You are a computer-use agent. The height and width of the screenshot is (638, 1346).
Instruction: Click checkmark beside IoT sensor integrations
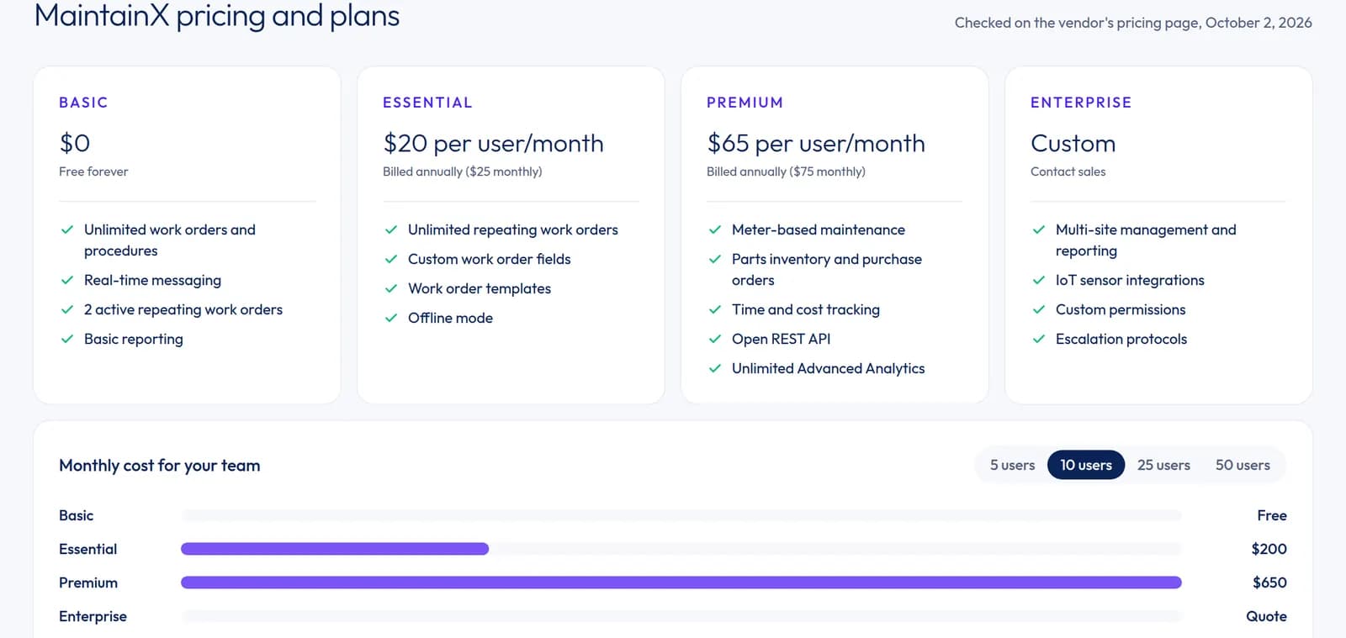(1039, 280)
